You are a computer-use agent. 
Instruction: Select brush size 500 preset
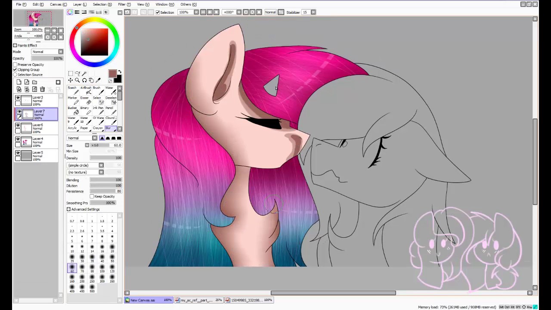coord(92,289)
